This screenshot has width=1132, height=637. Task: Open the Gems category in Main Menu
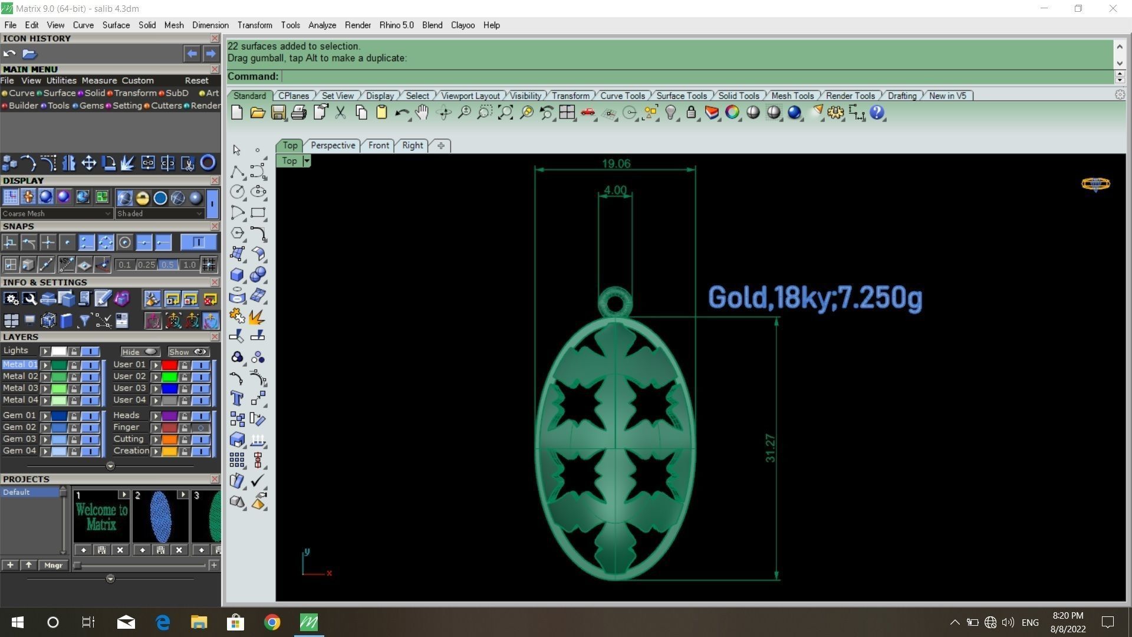point(91,106)
